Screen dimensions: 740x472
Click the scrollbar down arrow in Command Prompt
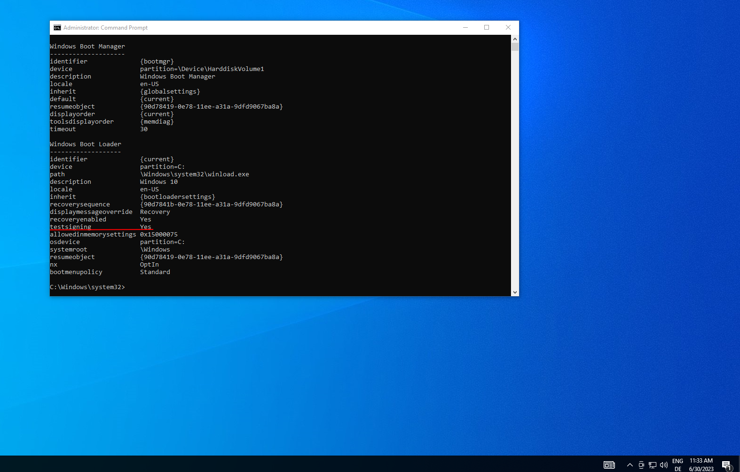coord(515,292)
